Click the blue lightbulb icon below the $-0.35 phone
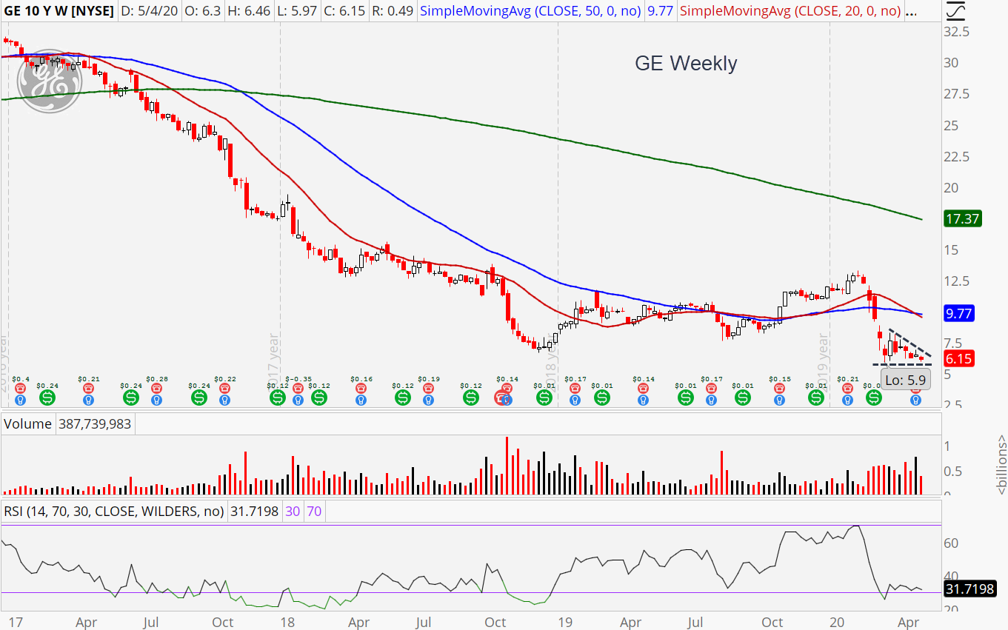This screenshot has width=1008, height=630. tap(298, 400)
